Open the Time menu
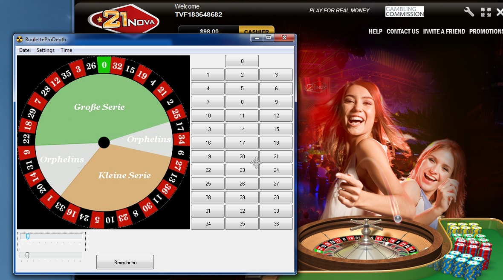Viewport: 503px width, 280px height. pyautogui.click(x=66, y=50)
